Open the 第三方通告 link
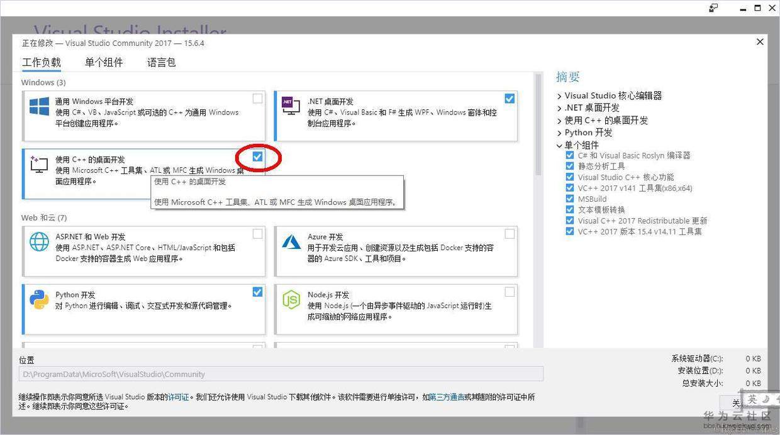Viewport: 780px width, 435px height. click(447, 397)
